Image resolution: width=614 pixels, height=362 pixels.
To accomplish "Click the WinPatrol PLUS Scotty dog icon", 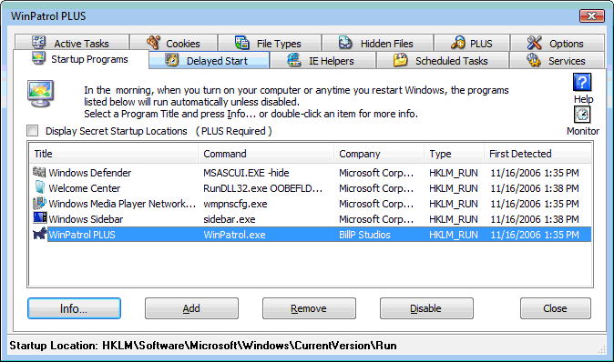I will coord(40,234).
